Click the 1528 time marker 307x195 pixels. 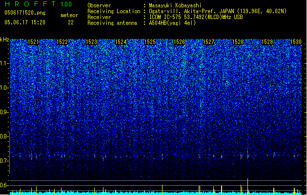[x=238, y=42]
